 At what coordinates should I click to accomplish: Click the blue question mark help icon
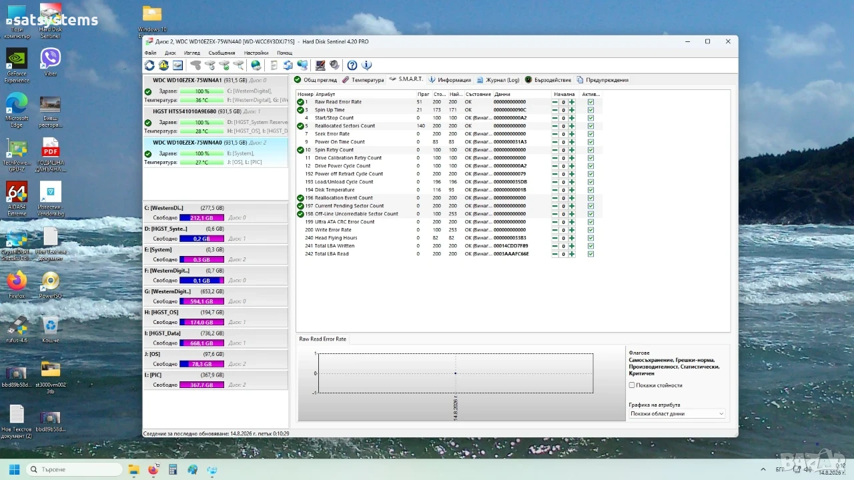[352, 65]
